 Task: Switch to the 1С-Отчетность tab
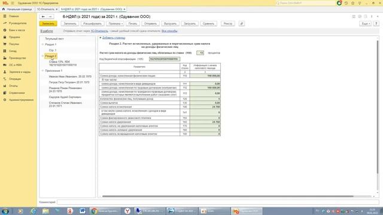(x=45, y=10)
